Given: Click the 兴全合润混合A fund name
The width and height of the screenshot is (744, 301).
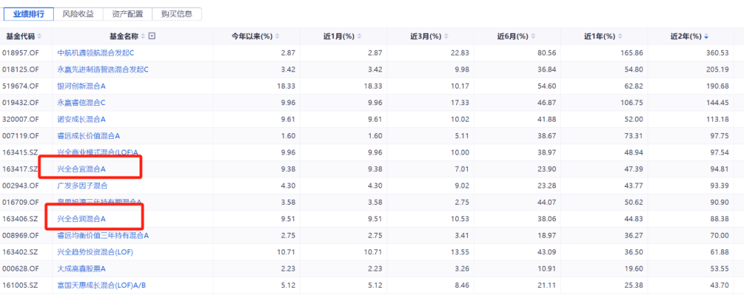Looking at the screenshot, I should pos(81,219).
